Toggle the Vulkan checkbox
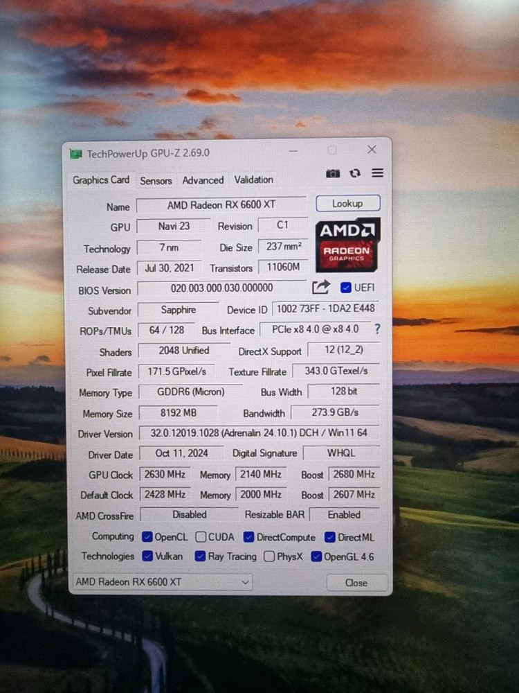 [x=147, y=556]
